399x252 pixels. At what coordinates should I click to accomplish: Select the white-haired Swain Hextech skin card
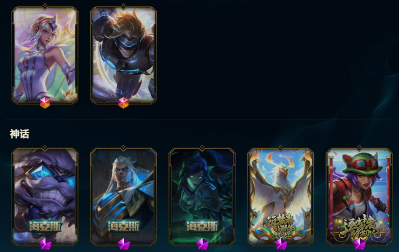(123, 197)
